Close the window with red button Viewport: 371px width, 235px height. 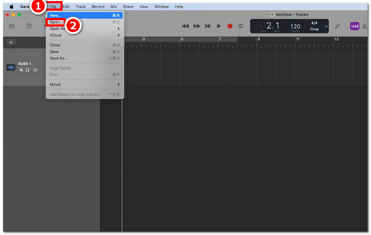click(7, 15)
